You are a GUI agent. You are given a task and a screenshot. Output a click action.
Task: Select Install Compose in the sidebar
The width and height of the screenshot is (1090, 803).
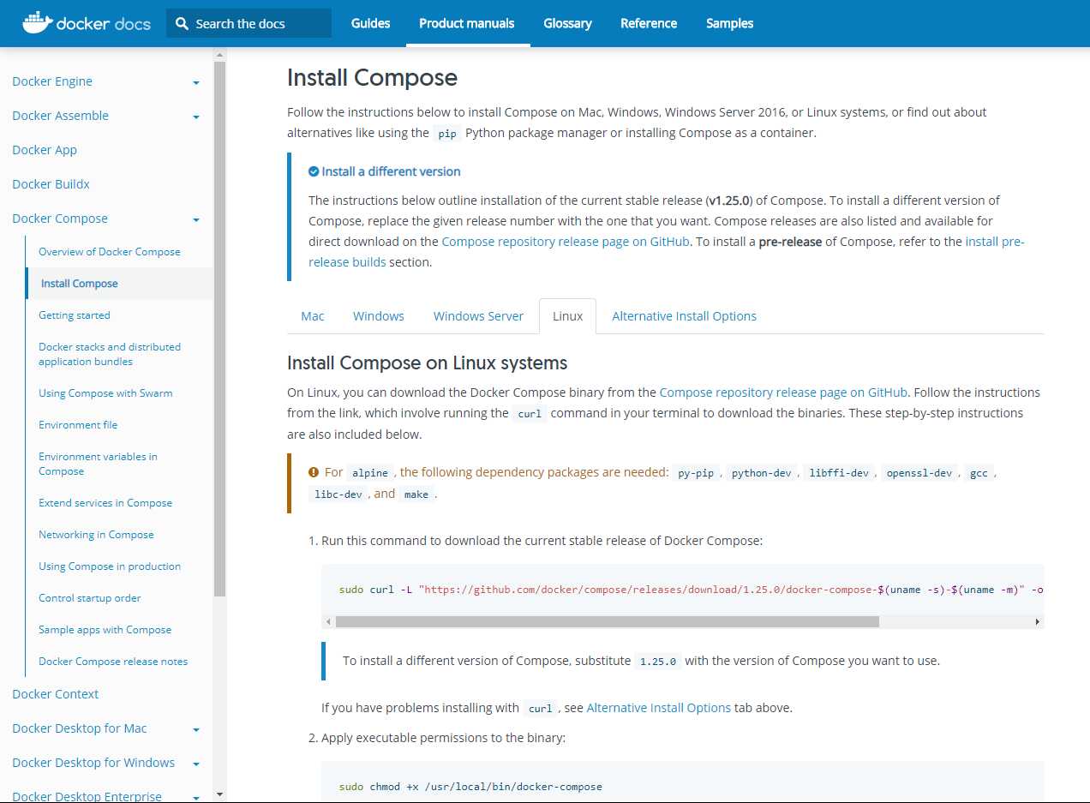coord(80,284)
